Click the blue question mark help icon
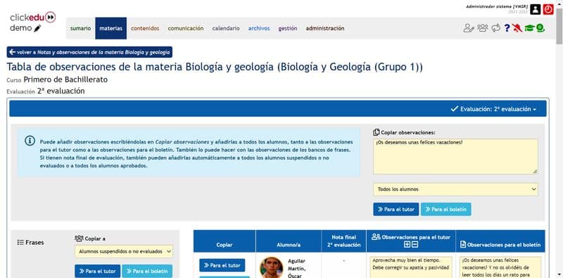This screenshot has height=278, width=563. coord(507,28)
